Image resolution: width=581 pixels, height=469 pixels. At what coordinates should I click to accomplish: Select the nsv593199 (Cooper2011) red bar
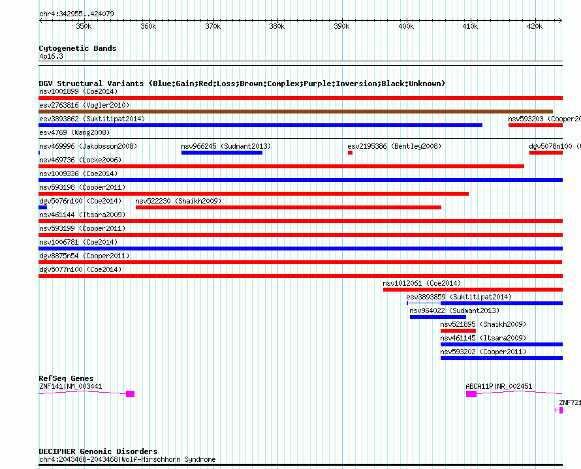[300, 235]
